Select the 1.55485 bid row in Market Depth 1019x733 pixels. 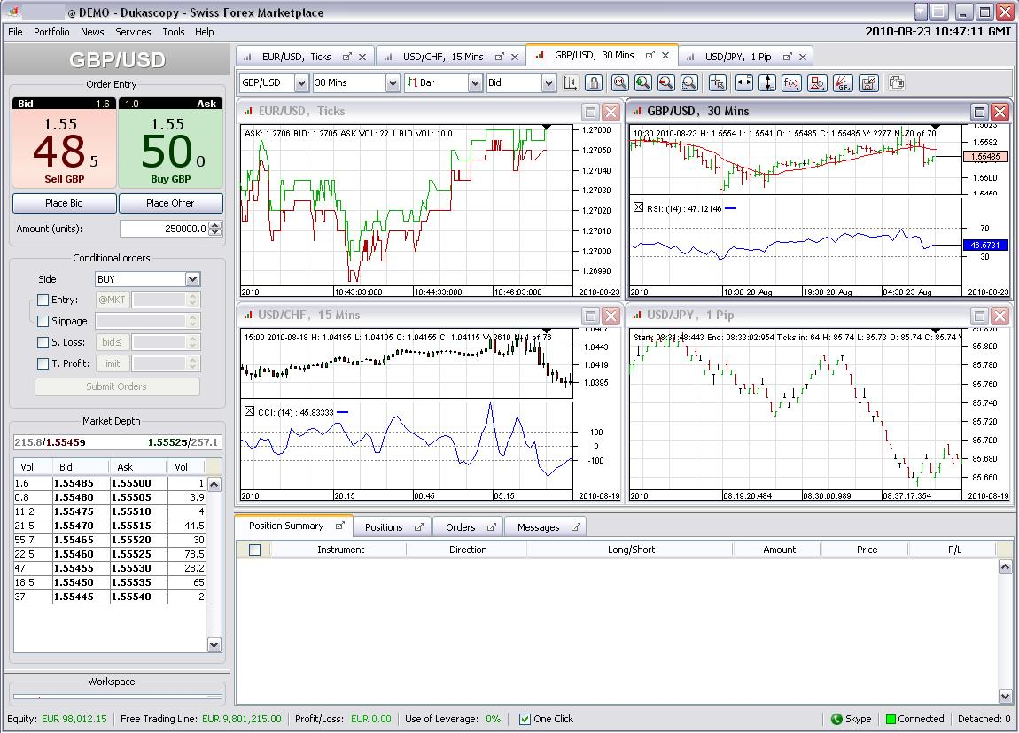pyautogui.click(x=109, y=483)
